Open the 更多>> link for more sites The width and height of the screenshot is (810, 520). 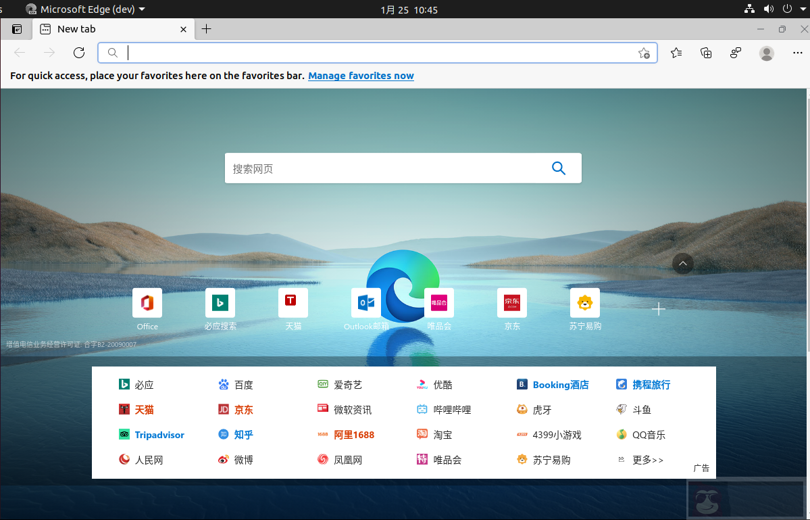[647, 459]
